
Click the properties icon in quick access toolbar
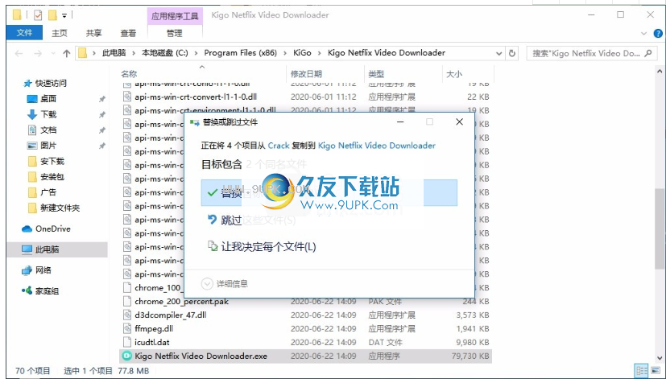[x=38, y=15]
